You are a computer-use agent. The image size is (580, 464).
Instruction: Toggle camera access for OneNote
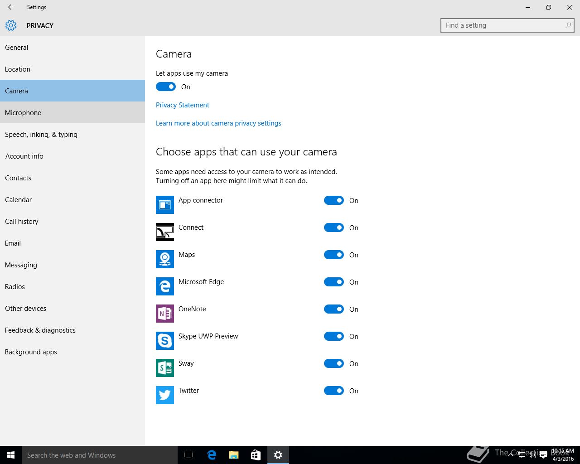pyautogui.click(x=334, y=309)
